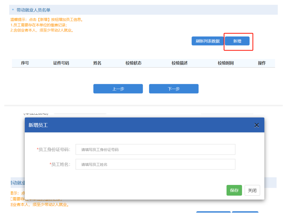Click the 刷新列表数据 refresh button
Screen dimensions: 283x215
[208, 41]
